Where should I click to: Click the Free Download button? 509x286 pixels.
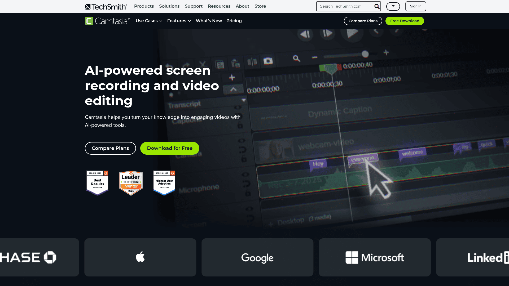coord(405,21)
